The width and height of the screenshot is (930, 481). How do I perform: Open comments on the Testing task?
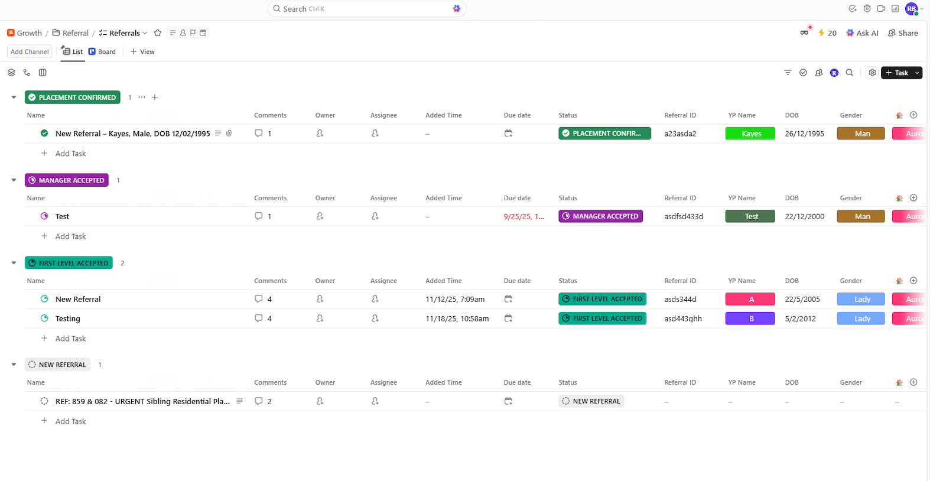tap(263, 318)
